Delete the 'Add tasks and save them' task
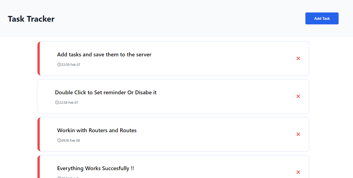353x178 pixels. click(298, 59)
